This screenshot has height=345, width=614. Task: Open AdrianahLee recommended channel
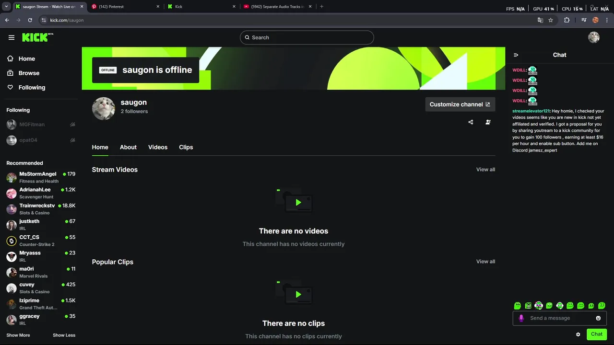41,193
